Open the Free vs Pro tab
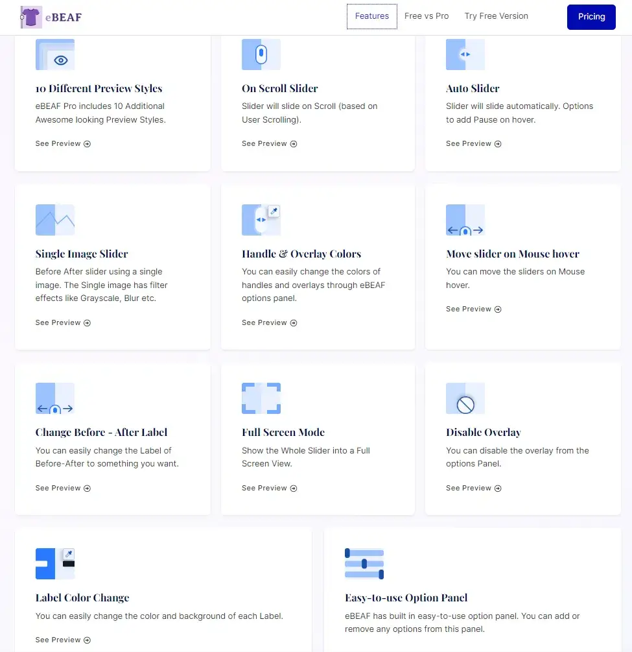 click(427, 16)
